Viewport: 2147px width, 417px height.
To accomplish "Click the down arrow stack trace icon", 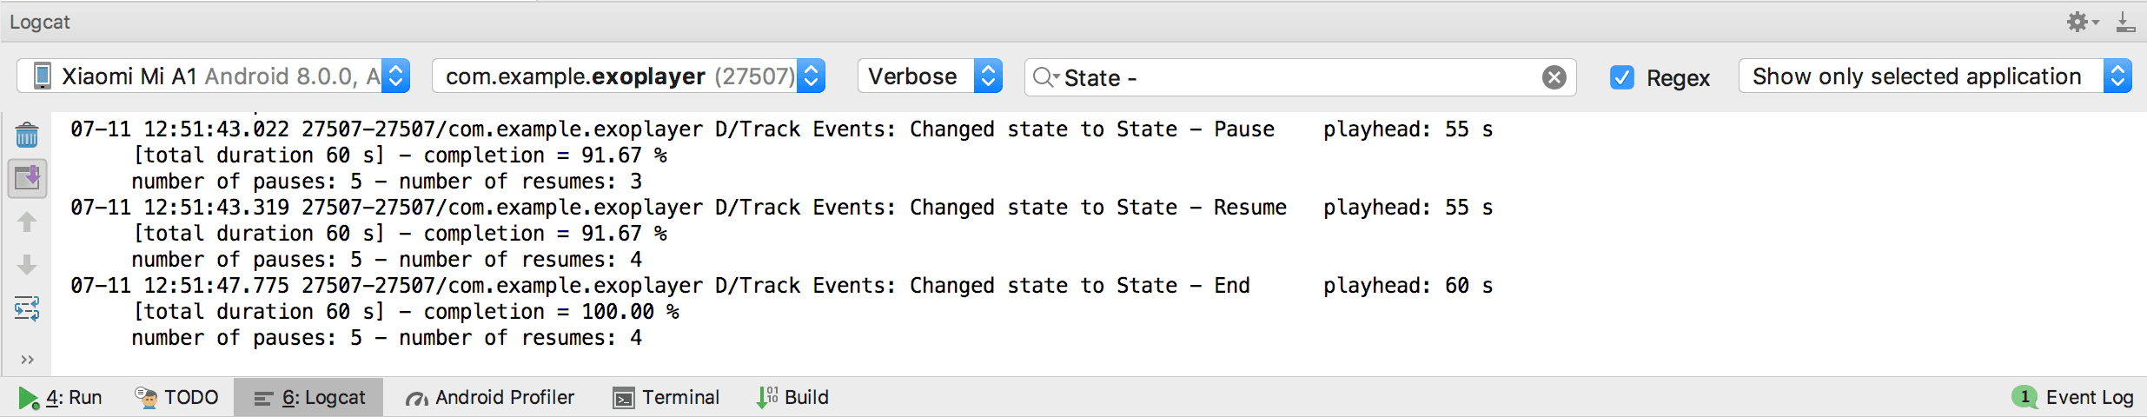I will point(27,264).
